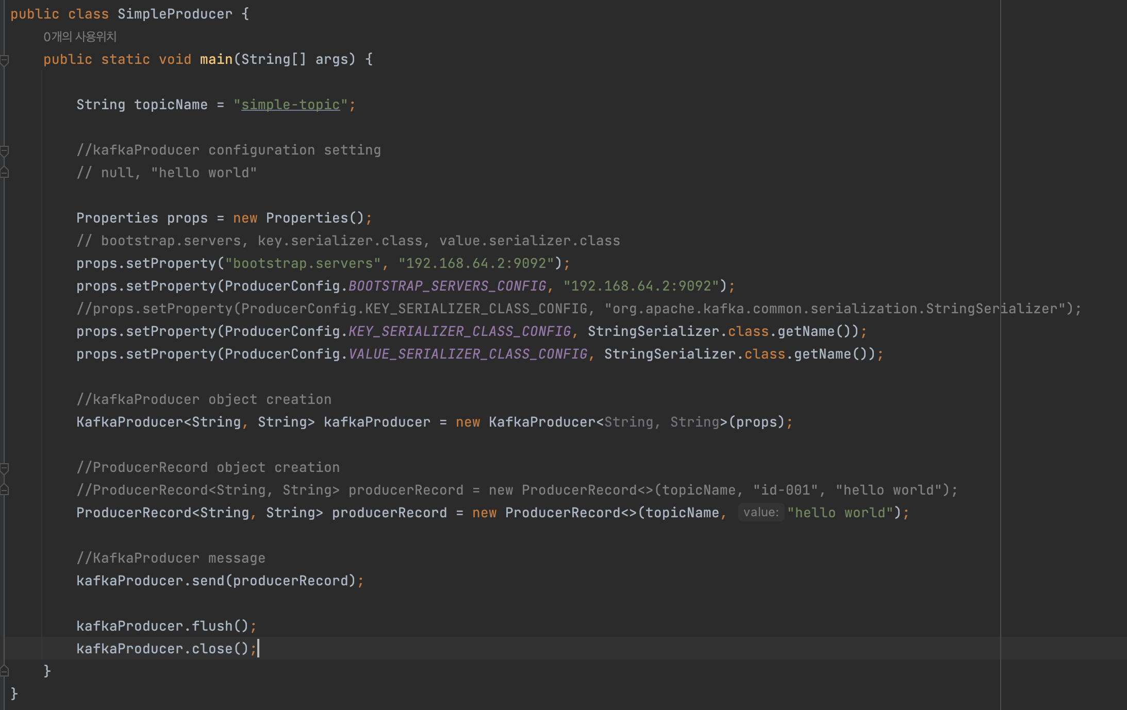Follow the underlined simple-topic string reference
The height and width of the screenshot is (710, 1127).
coord(290,105)
